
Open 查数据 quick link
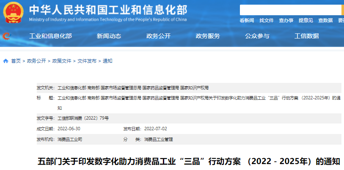click(x=325, y=20)
